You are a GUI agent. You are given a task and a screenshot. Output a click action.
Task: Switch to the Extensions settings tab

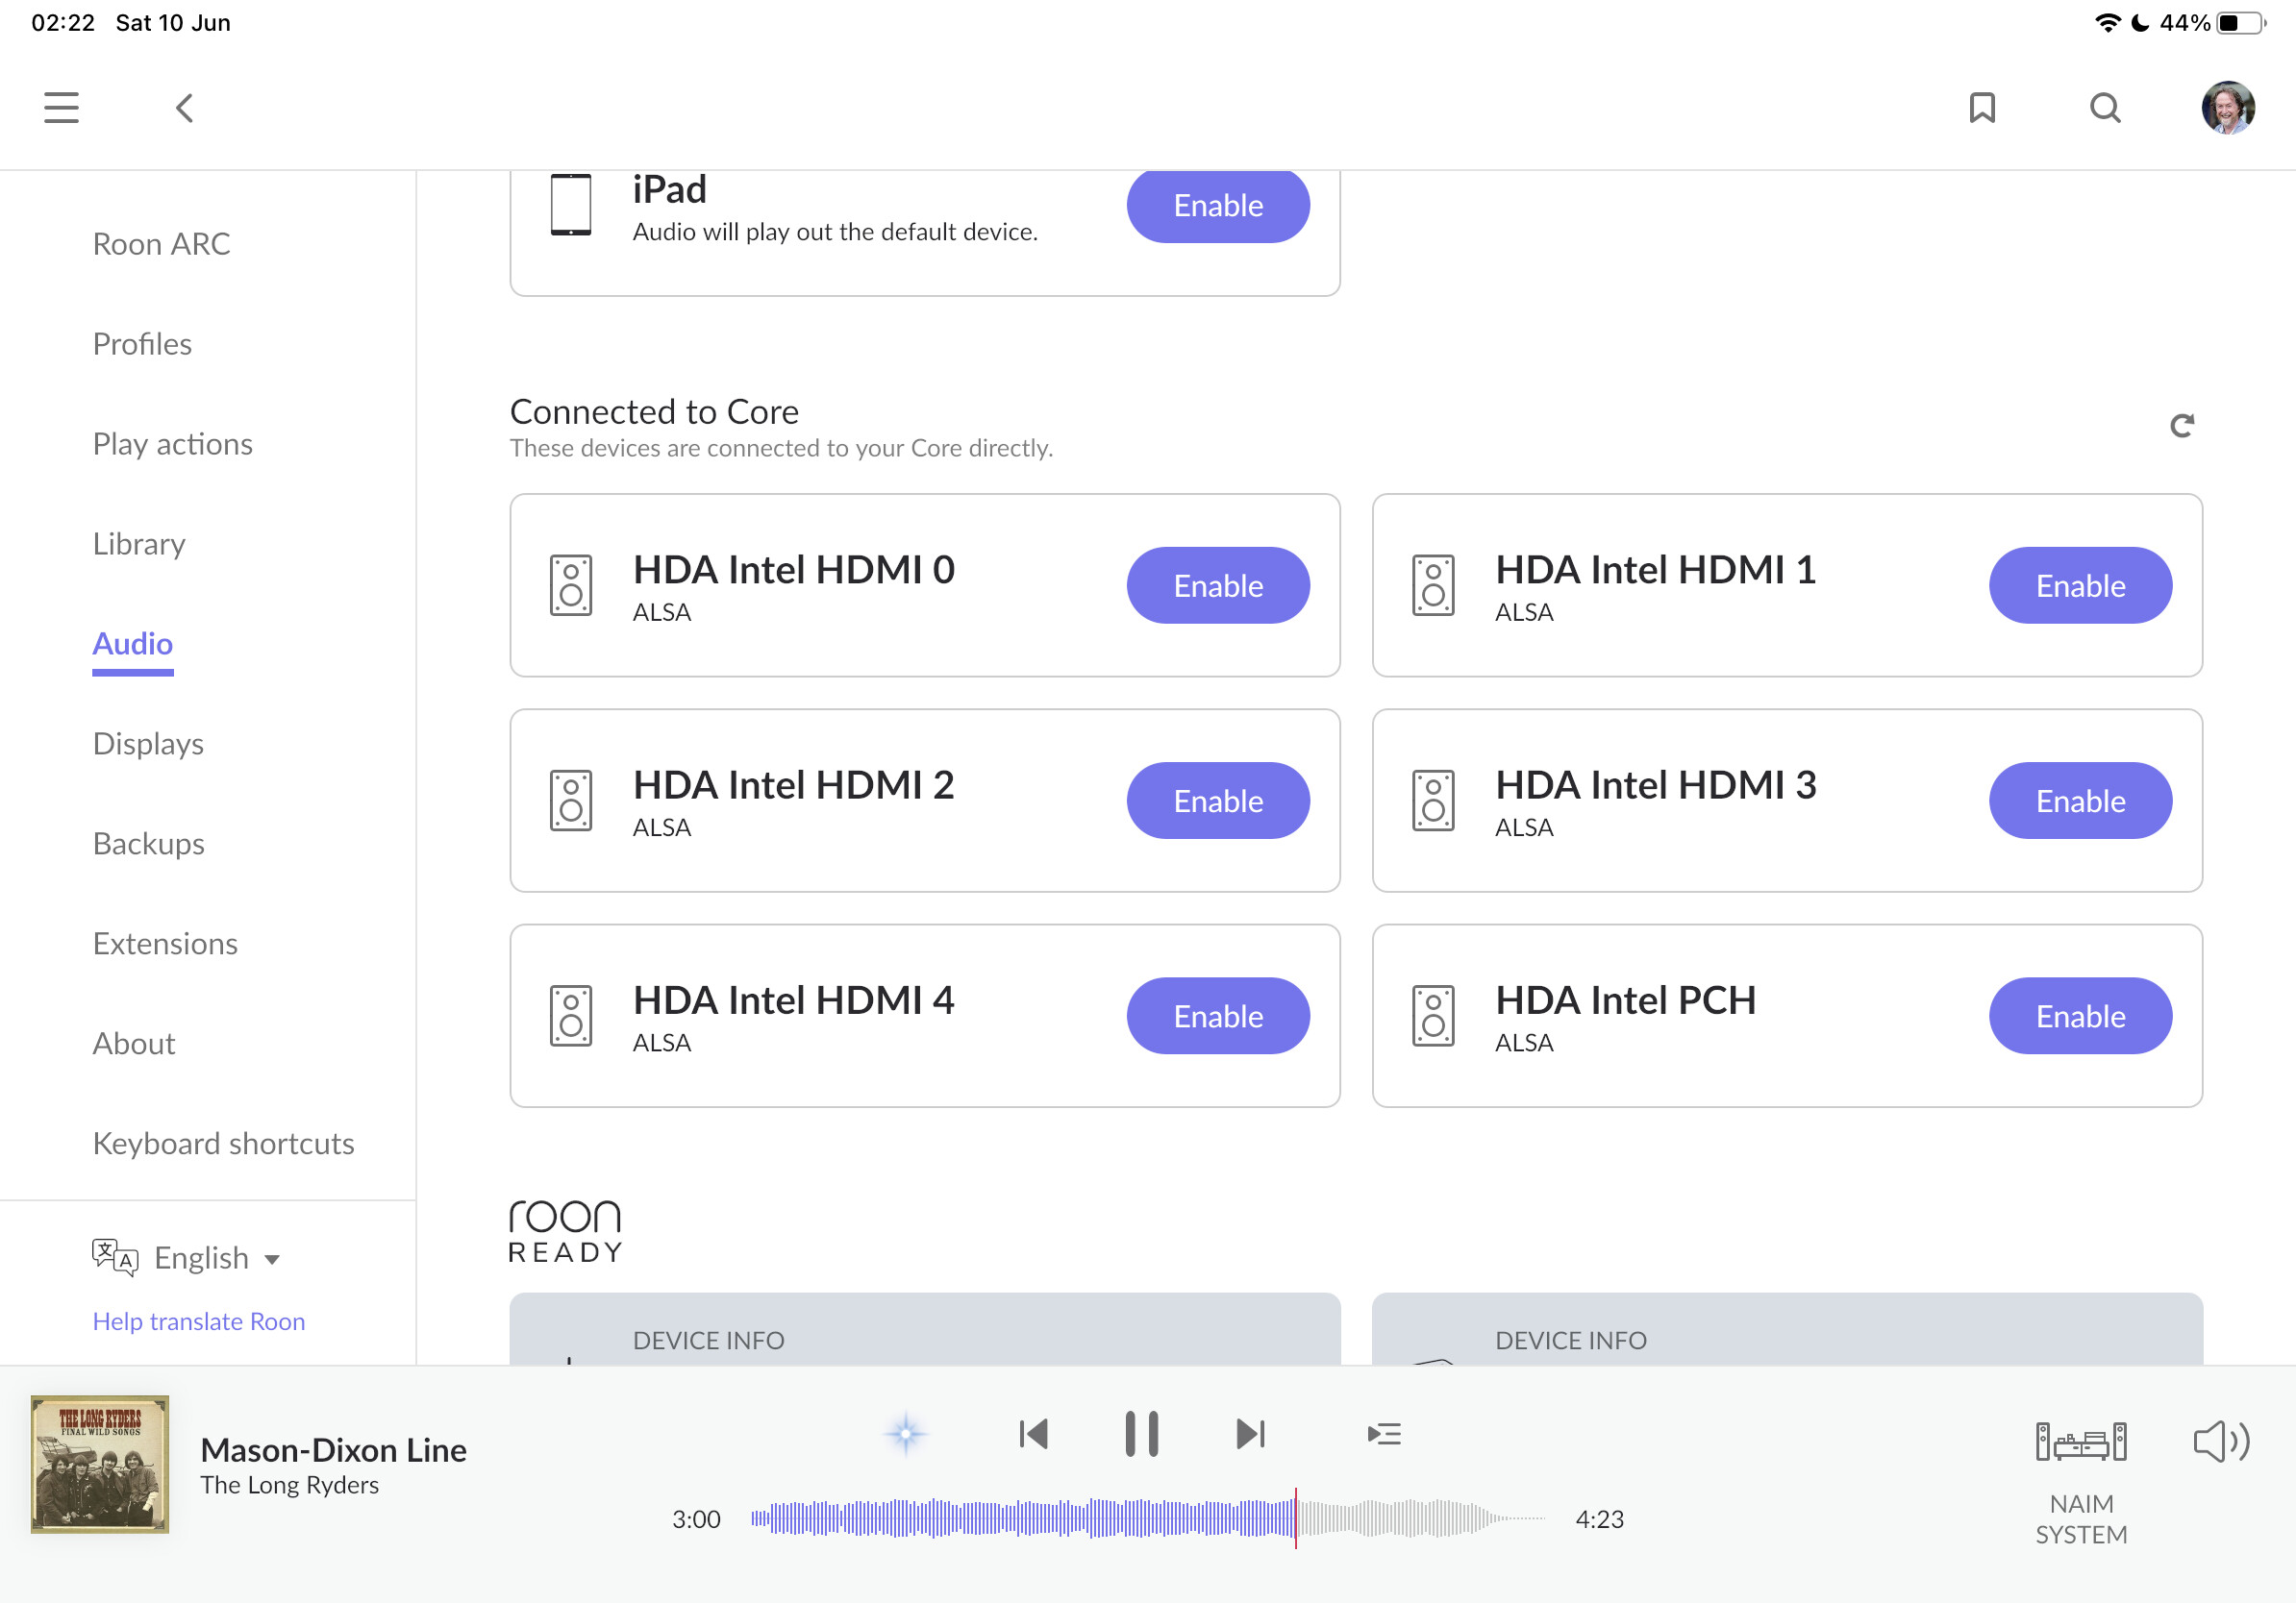165,944
